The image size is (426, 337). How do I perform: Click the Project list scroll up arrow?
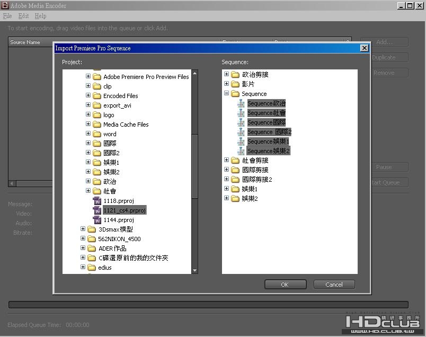(x=195, y=73)
